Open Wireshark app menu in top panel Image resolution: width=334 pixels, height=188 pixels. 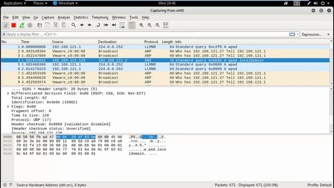65,3
